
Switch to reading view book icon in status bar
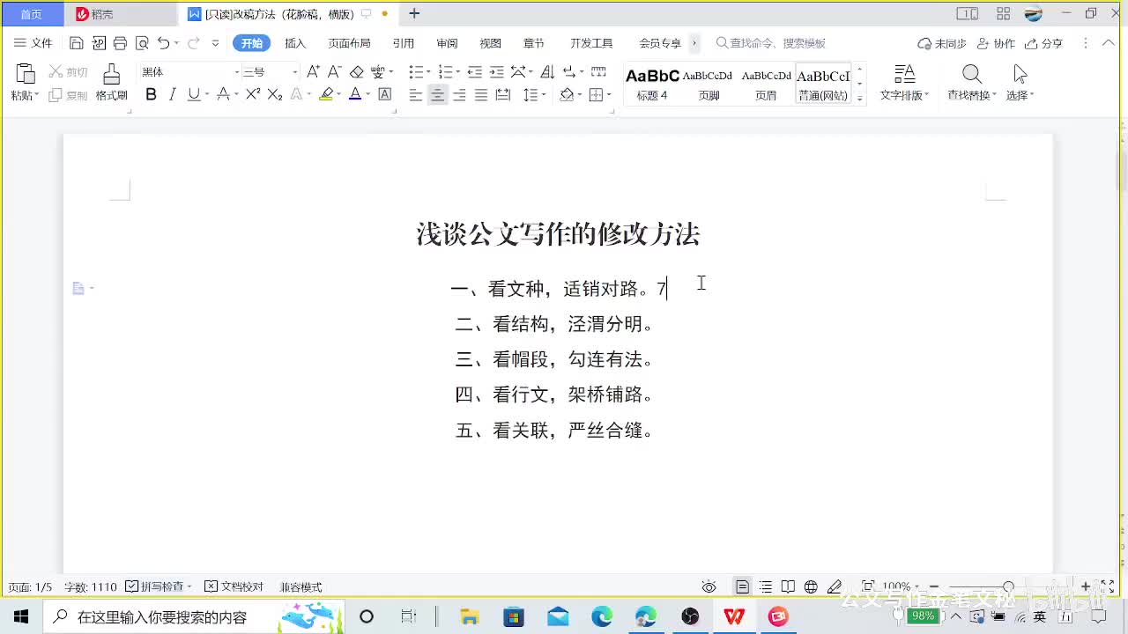pos(788,586)
